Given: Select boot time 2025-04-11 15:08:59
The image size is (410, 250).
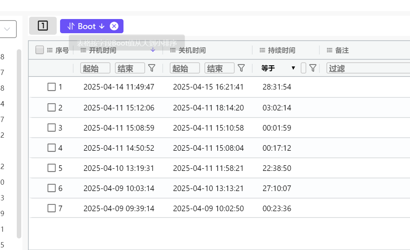Looking at the screenshot, I should [119, 128].
